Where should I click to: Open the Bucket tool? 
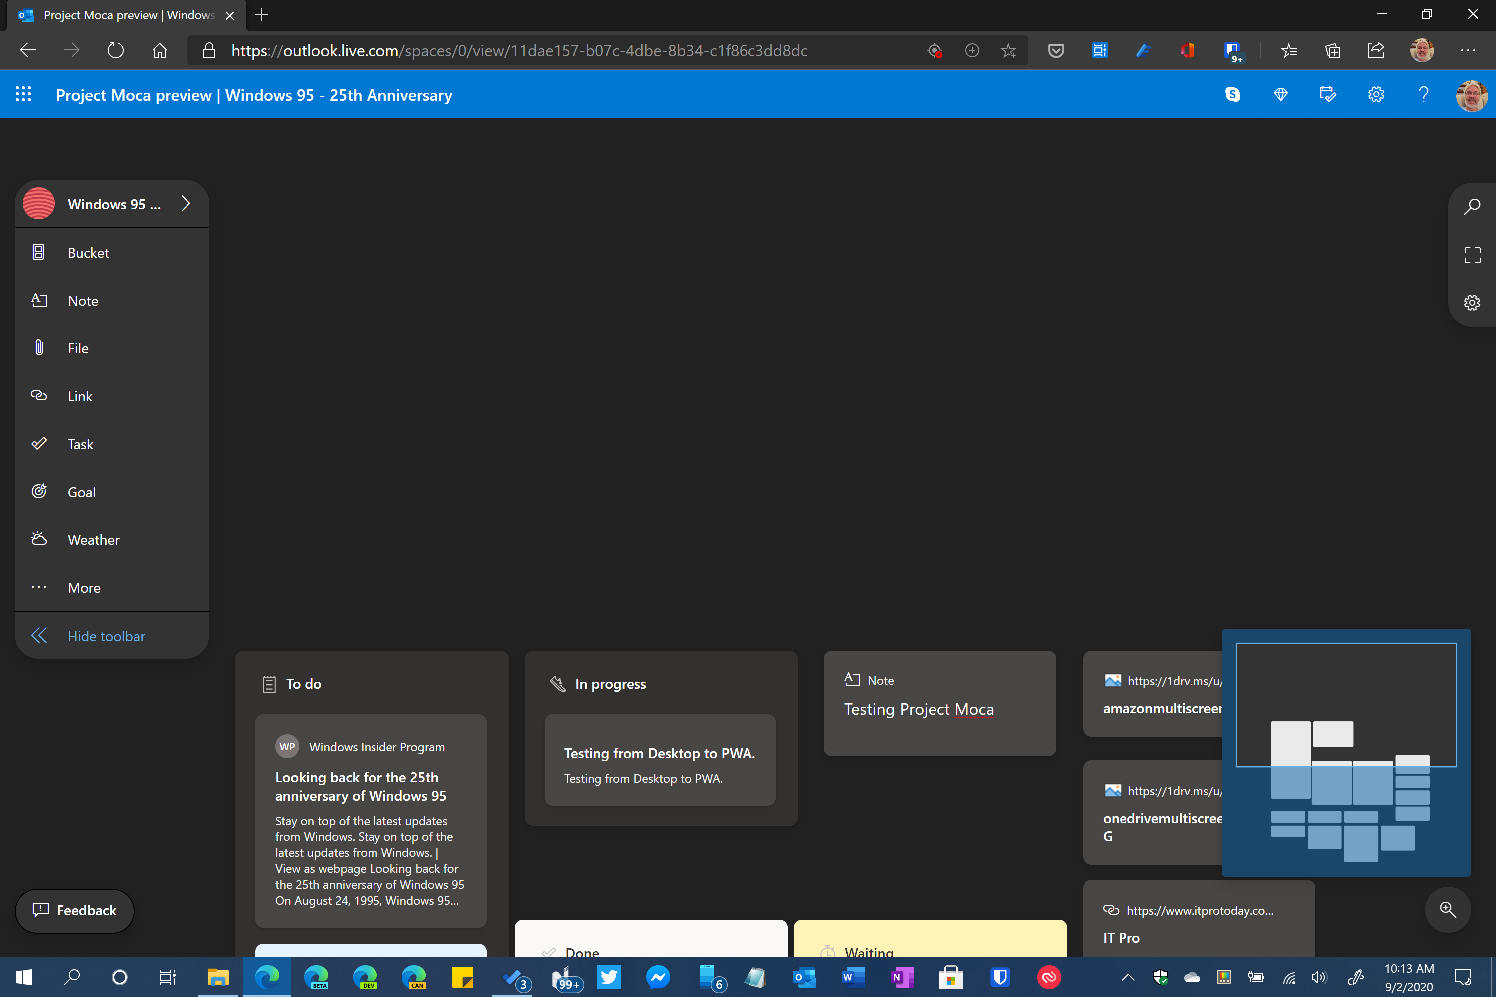click(87, 252)
